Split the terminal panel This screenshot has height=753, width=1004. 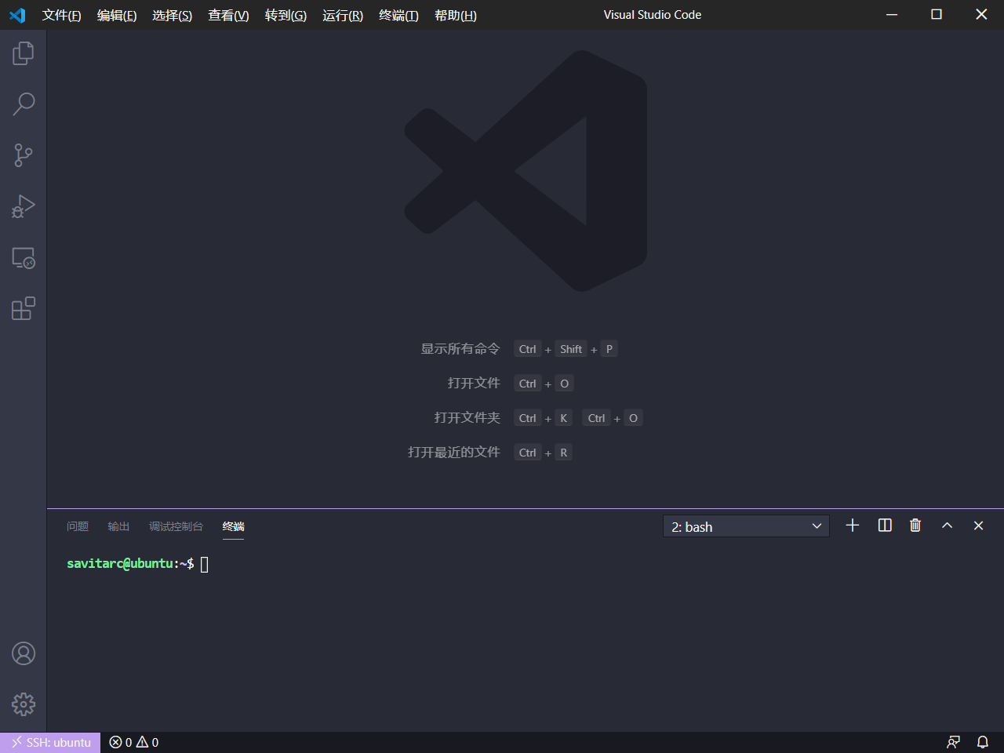coord(885,526)
